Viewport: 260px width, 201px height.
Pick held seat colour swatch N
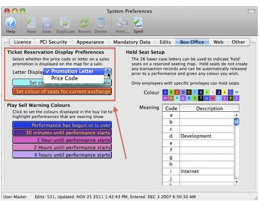(165, 98)
